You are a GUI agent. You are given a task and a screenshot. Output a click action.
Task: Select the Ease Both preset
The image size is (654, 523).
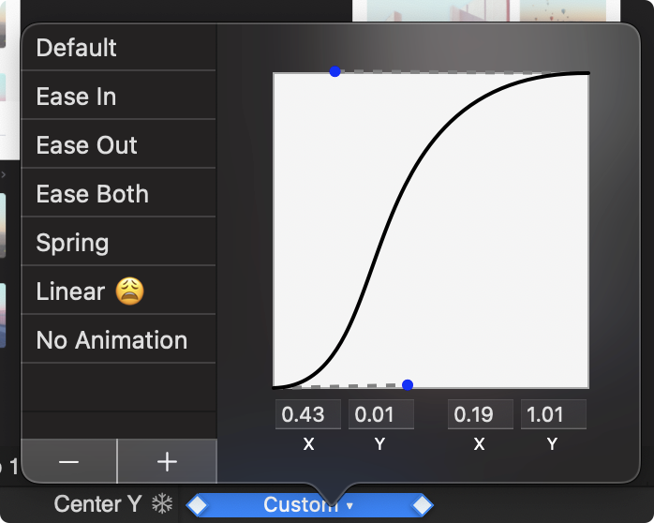pyautogui.click(x=119, y=194)
